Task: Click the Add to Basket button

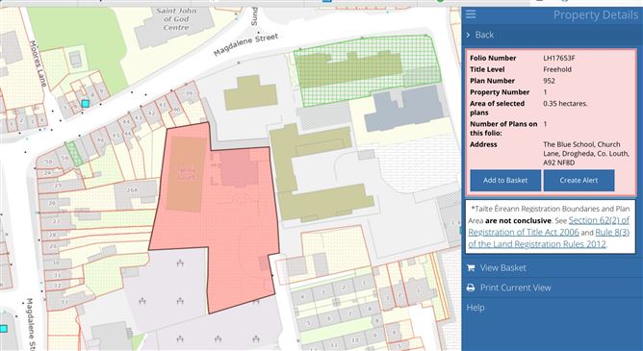Action: [x=505, y=180]
